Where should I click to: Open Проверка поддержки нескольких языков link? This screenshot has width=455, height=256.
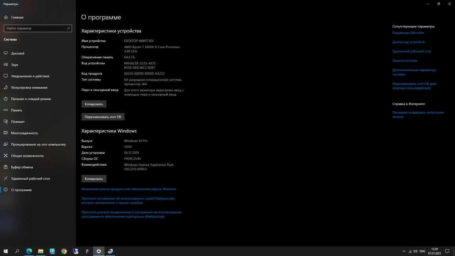click(418, 114)
